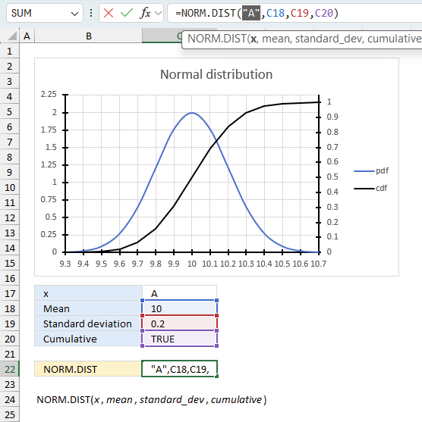The width and height of the screenshot is (422, 422).
Task: Expand the Name Box dropdown arrow
Action: [74, 13]
